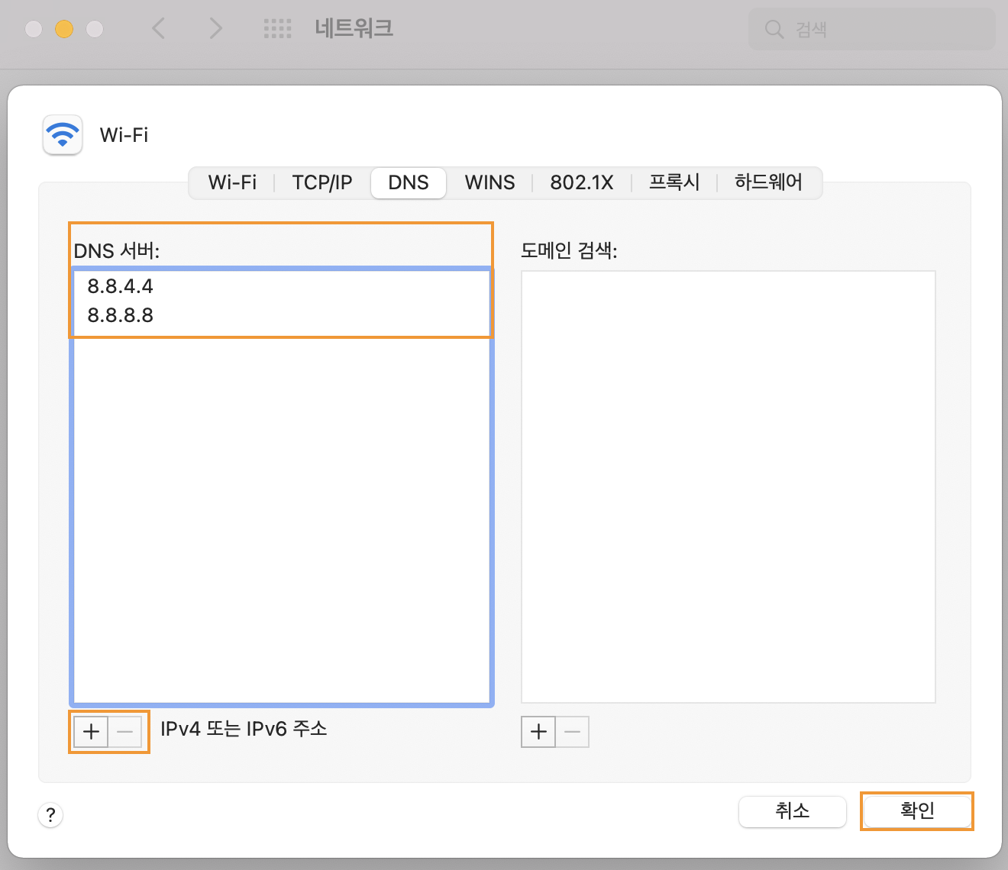Add a search domain with plus button
1008x870 pixels.
click(x=538, y=732)
